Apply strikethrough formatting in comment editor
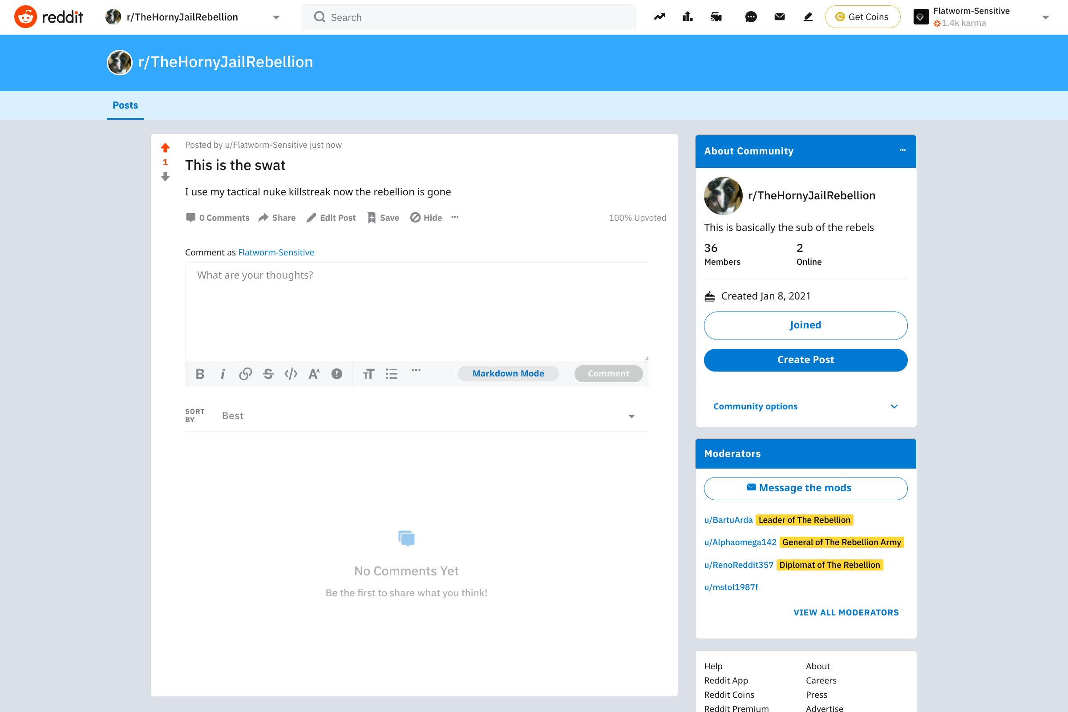This screenshot has height=712, width=1068. [268, 374]
